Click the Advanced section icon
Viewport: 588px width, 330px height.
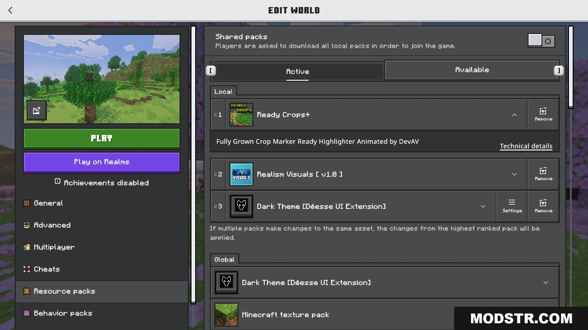click(x=27, y=225)
